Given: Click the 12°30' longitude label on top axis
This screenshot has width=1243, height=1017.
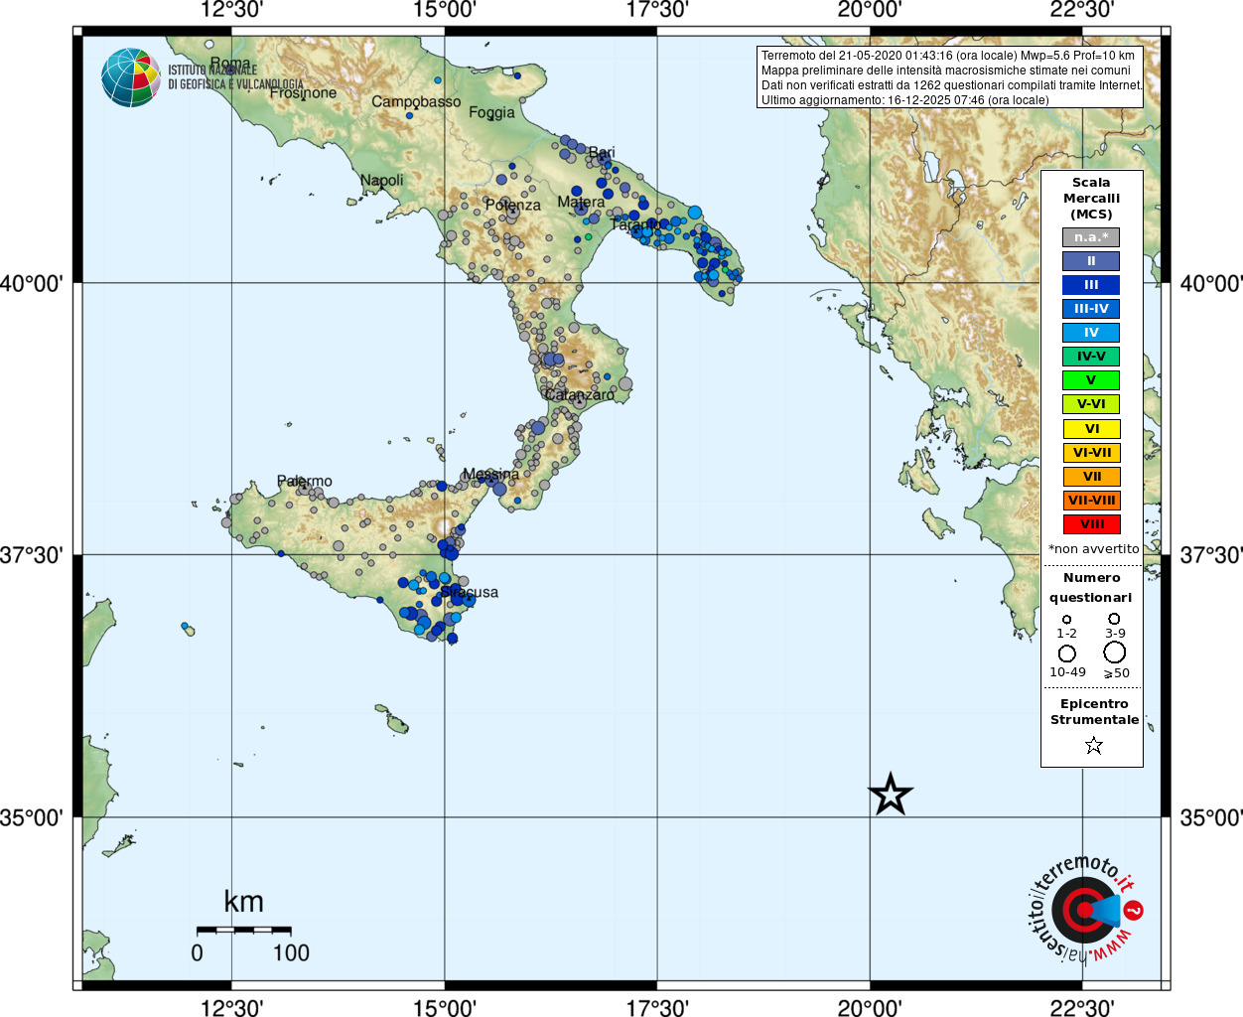Looking at the screenshot, I should 231,10.
